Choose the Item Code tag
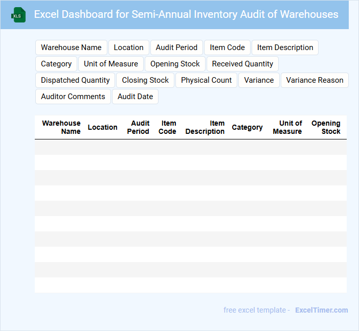This screenshot has width=359, height=331. (x=227, y=48)
